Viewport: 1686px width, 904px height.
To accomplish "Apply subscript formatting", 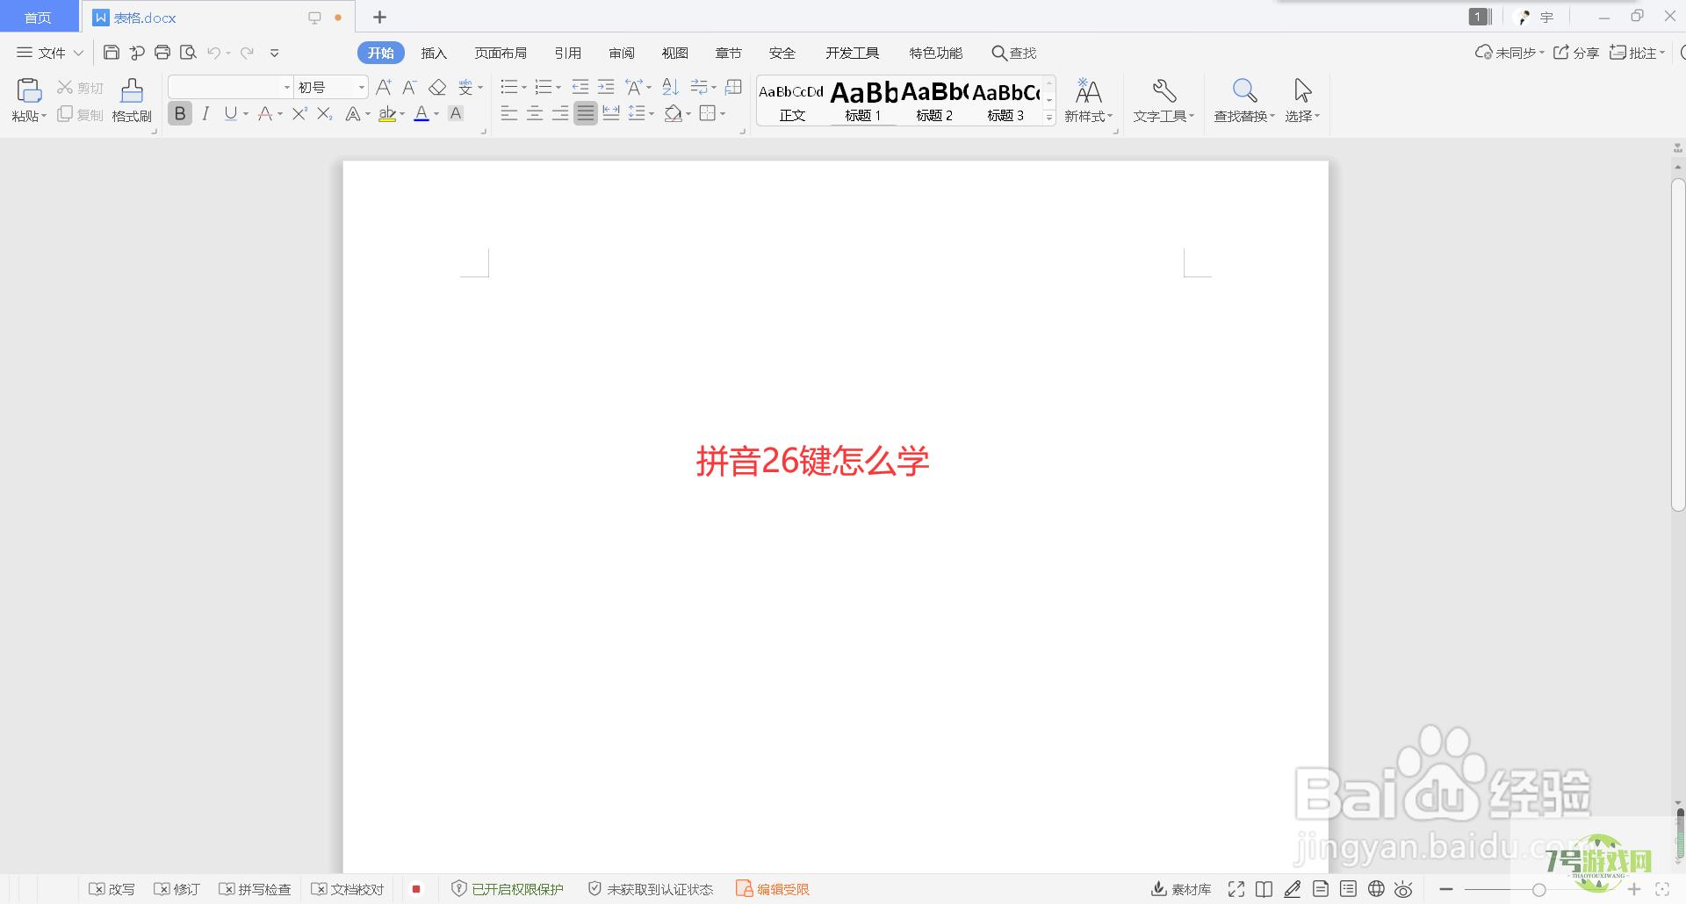I will [325, 113].
